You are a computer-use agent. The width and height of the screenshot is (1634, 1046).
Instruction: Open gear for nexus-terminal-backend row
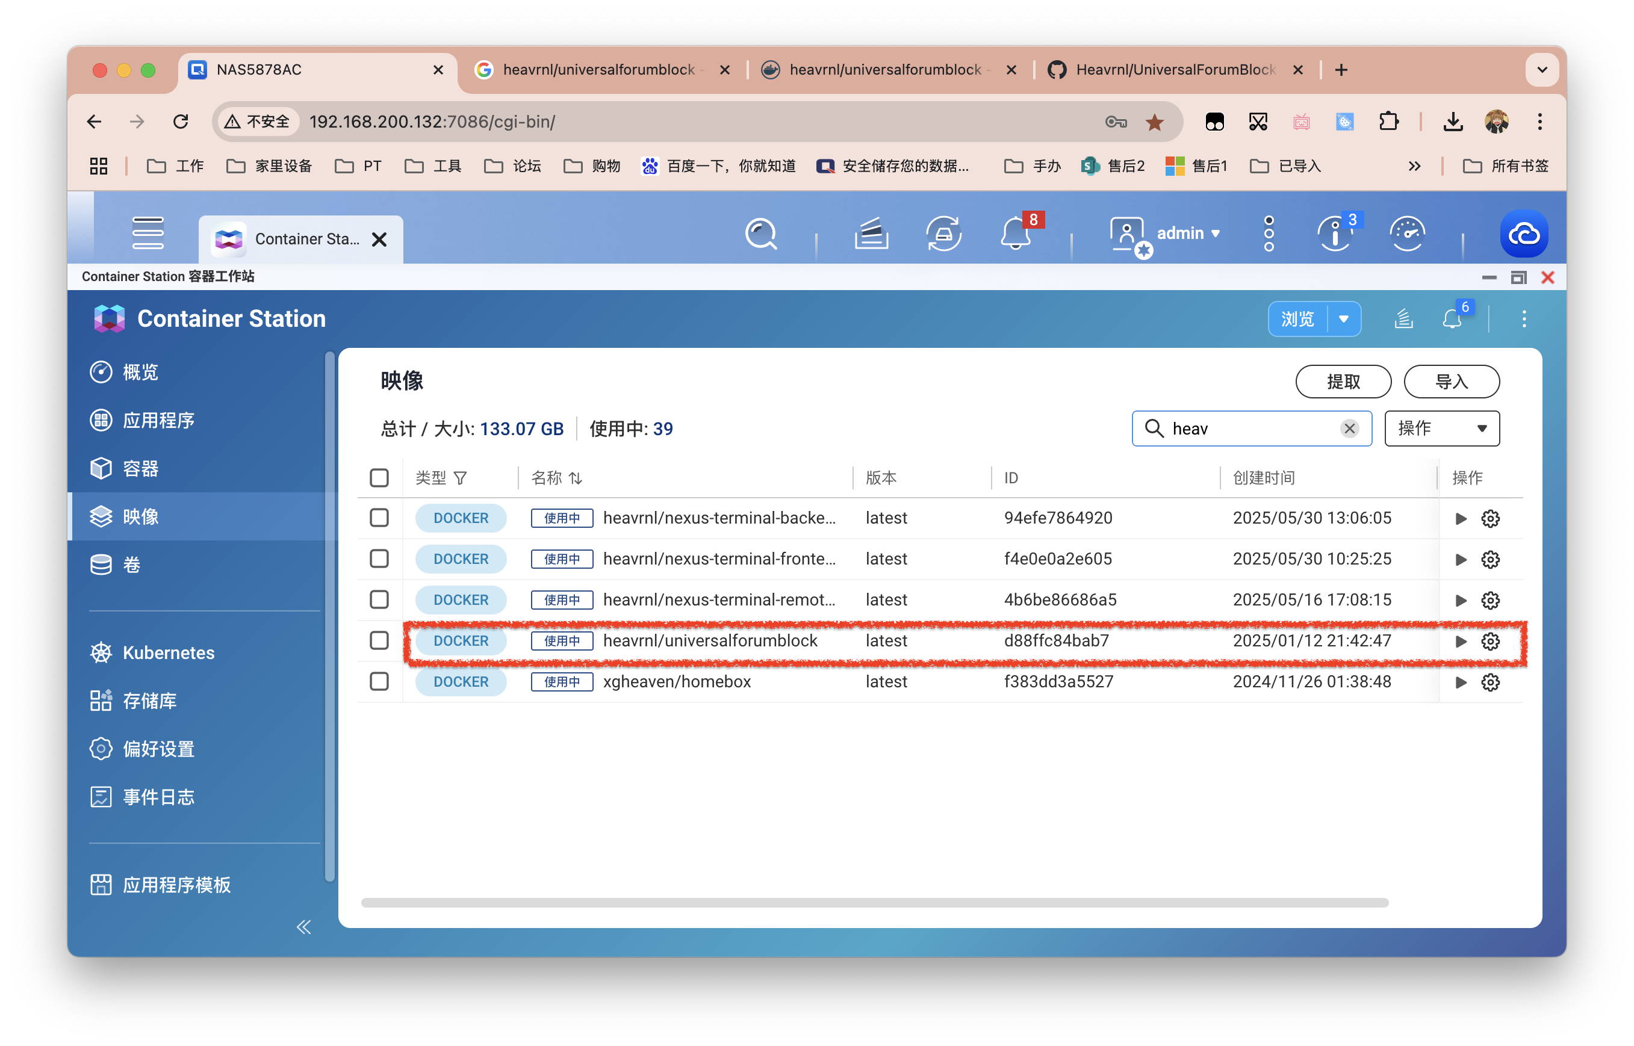coord(1491,519)
